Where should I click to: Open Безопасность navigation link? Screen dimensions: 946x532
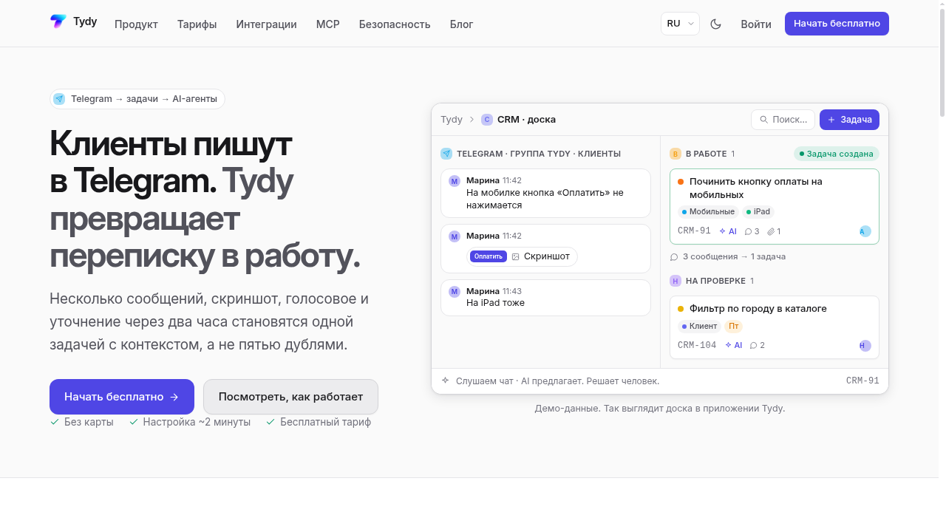point(395,24)
